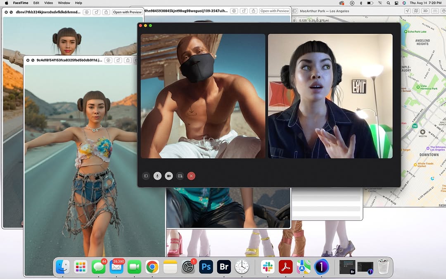
Task: Turn off the camera in FaceTime
Action: coord(169,176)
